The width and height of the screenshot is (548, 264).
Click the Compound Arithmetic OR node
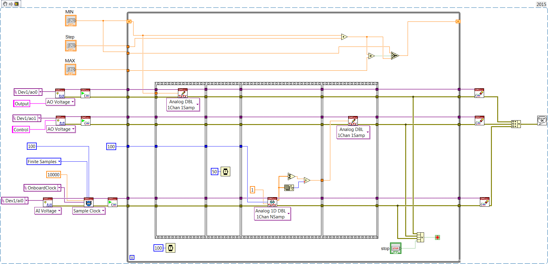coord(420,237)
